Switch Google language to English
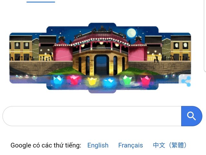The height and width of the screenshot is (155, 206). tap(98, 145)
